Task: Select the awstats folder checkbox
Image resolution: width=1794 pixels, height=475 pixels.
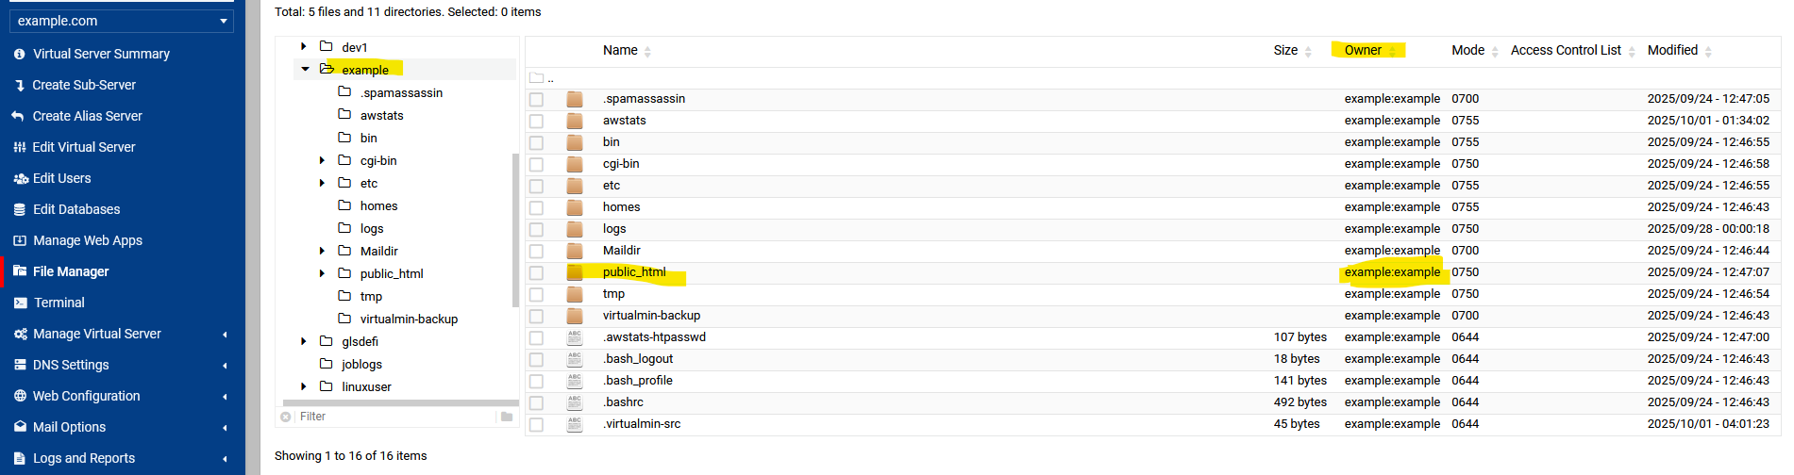Action: 536,121
